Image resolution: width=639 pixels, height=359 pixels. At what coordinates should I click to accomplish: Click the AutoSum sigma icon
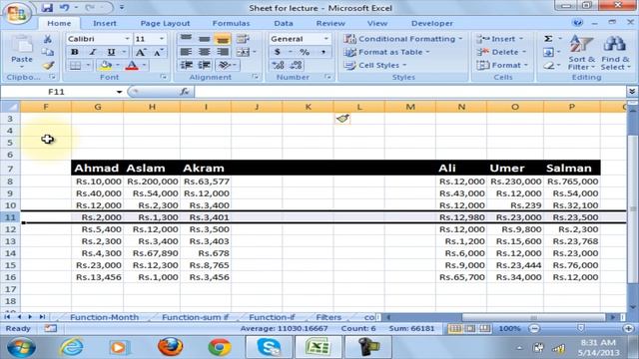pyautogui.click(x=548, y=39)
